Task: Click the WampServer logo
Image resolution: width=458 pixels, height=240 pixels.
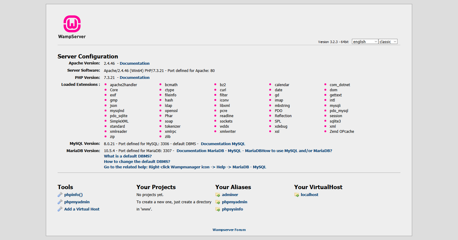Action: 72,27
